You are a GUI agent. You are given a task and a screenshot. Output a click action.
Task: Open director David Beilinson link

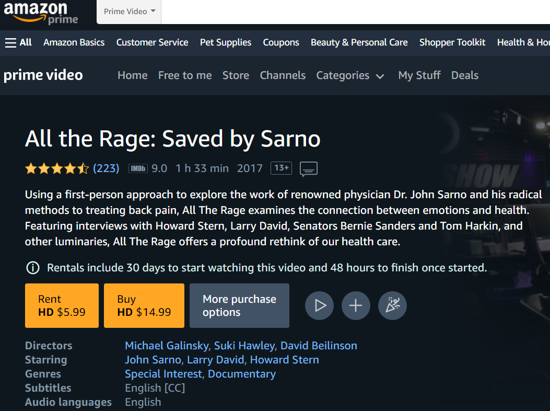click(x=319, y=346)
